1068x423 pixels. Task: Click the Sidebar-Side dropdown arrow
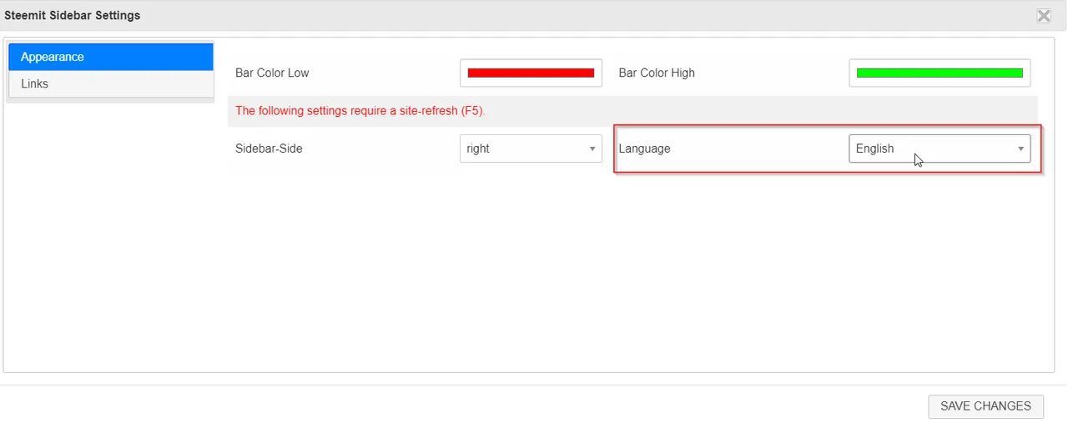coord(592,149)
